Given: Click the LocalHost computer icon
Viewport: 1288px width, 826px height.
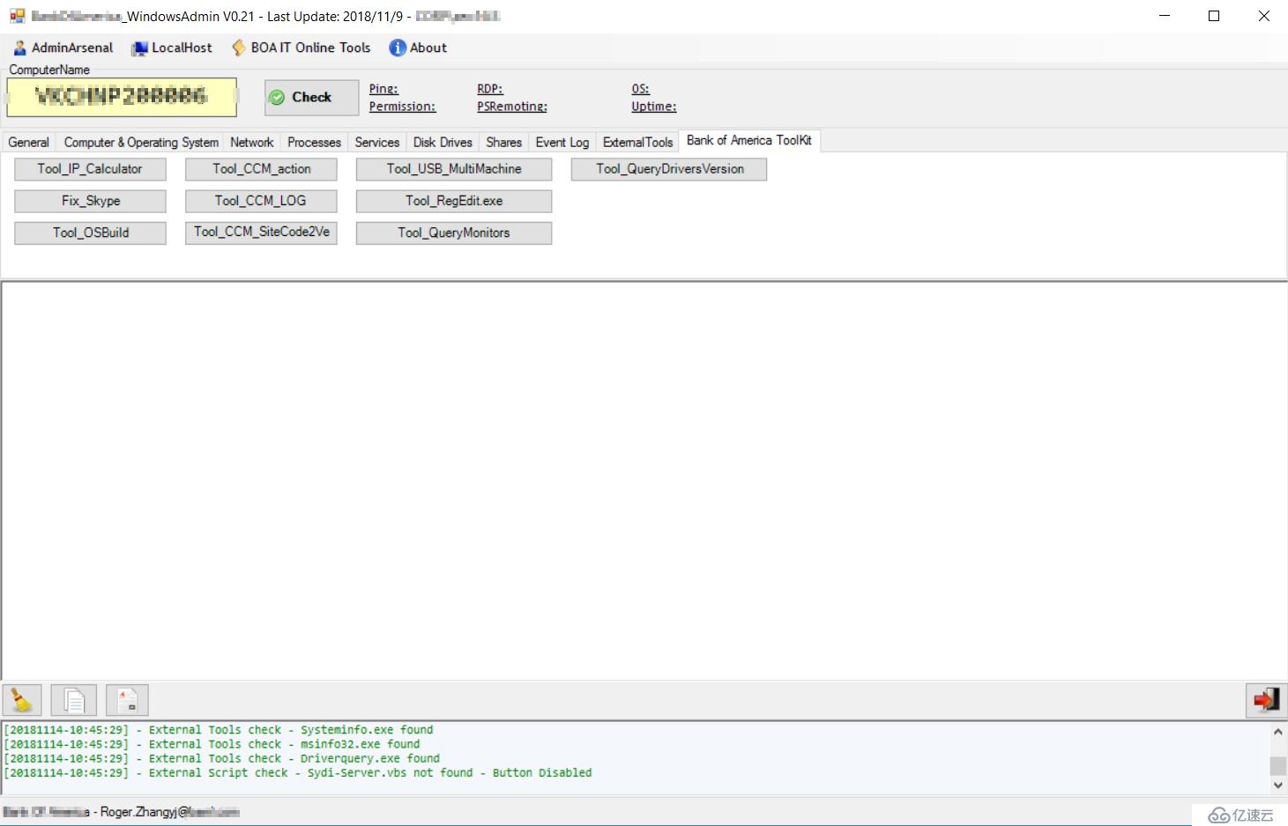Looking at the screenshot, I should click(139, 48).
